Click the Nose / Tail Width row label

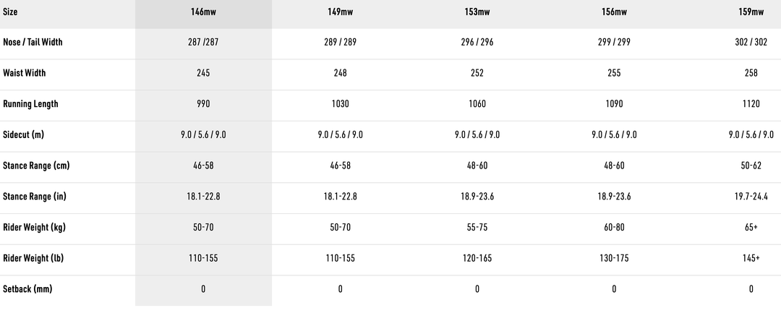pos(33,42)
